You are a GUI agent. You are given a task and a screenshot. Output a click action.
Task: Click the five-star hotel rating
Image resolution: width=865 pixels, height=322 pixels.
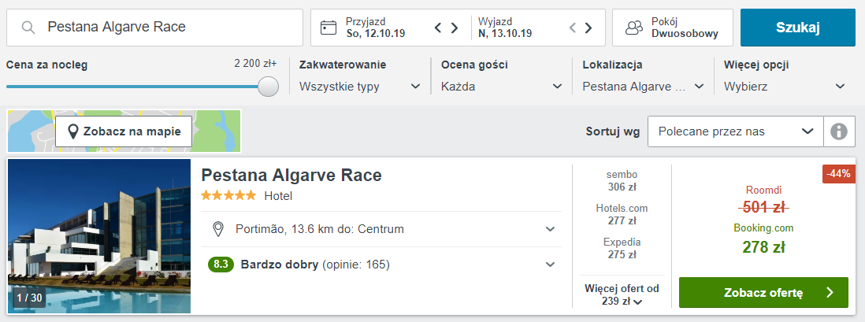228,195
